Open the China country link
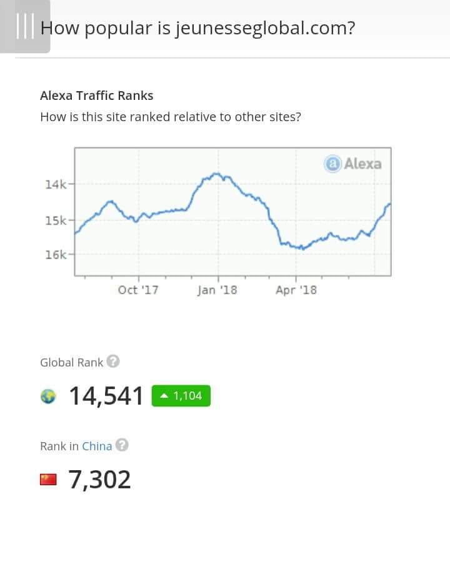This screenshot has height=567, width=450. pyautogui.click(x=97, y=446)
